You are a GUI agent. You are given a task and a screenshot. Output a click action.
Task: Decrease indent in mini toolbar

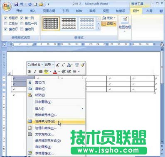coord(64,72)
